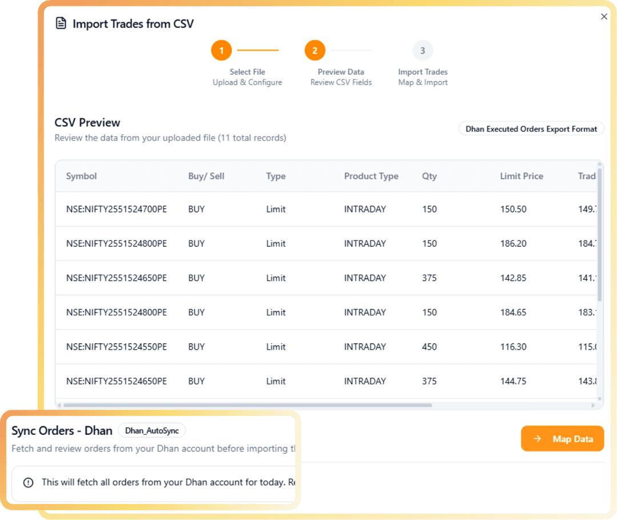This screenshot has height=520, width=617.
Task: Click the Preview Data step label
Action: tap(340, 71)
